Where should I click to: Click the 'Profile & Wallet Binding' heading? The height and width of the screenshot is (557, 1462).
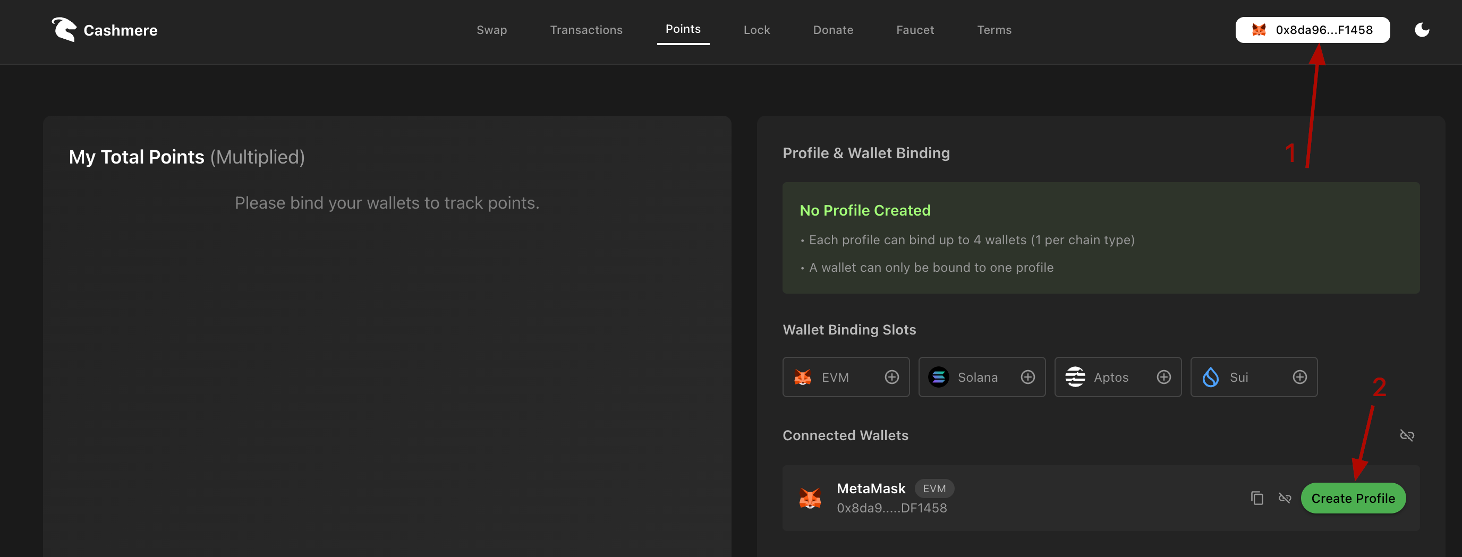[x=865, y=153]
